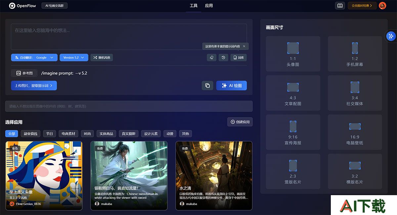Select 其他 category filter

point(186,134)
